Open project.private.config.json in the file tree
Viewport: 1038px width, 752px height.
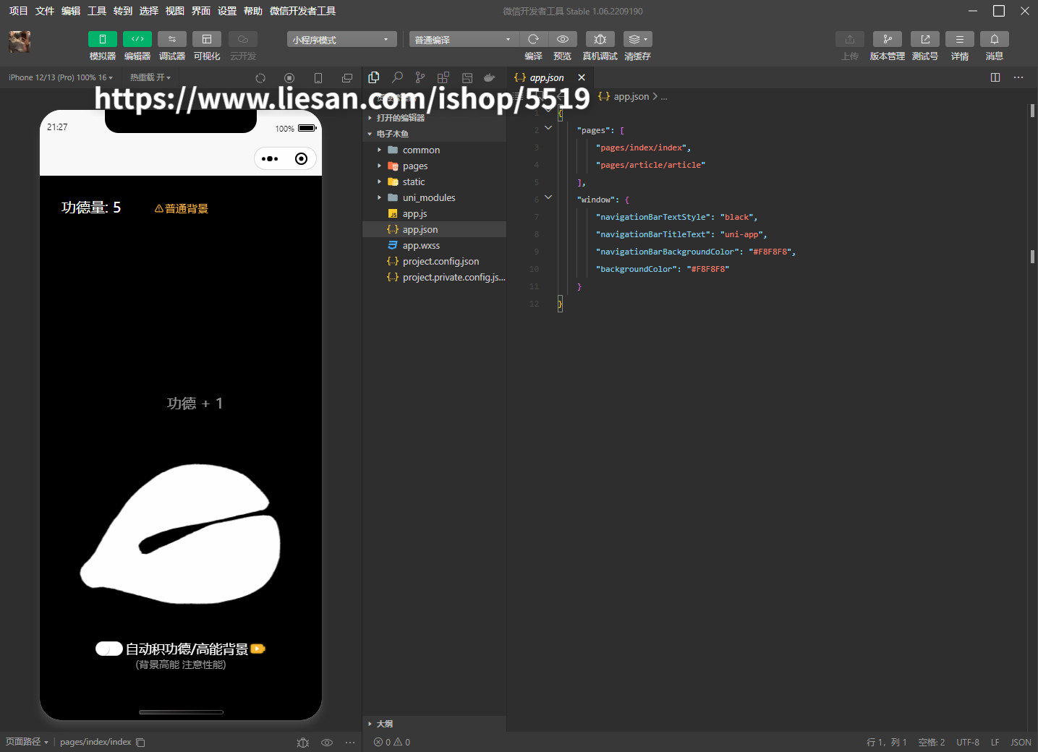click(434, 277)
